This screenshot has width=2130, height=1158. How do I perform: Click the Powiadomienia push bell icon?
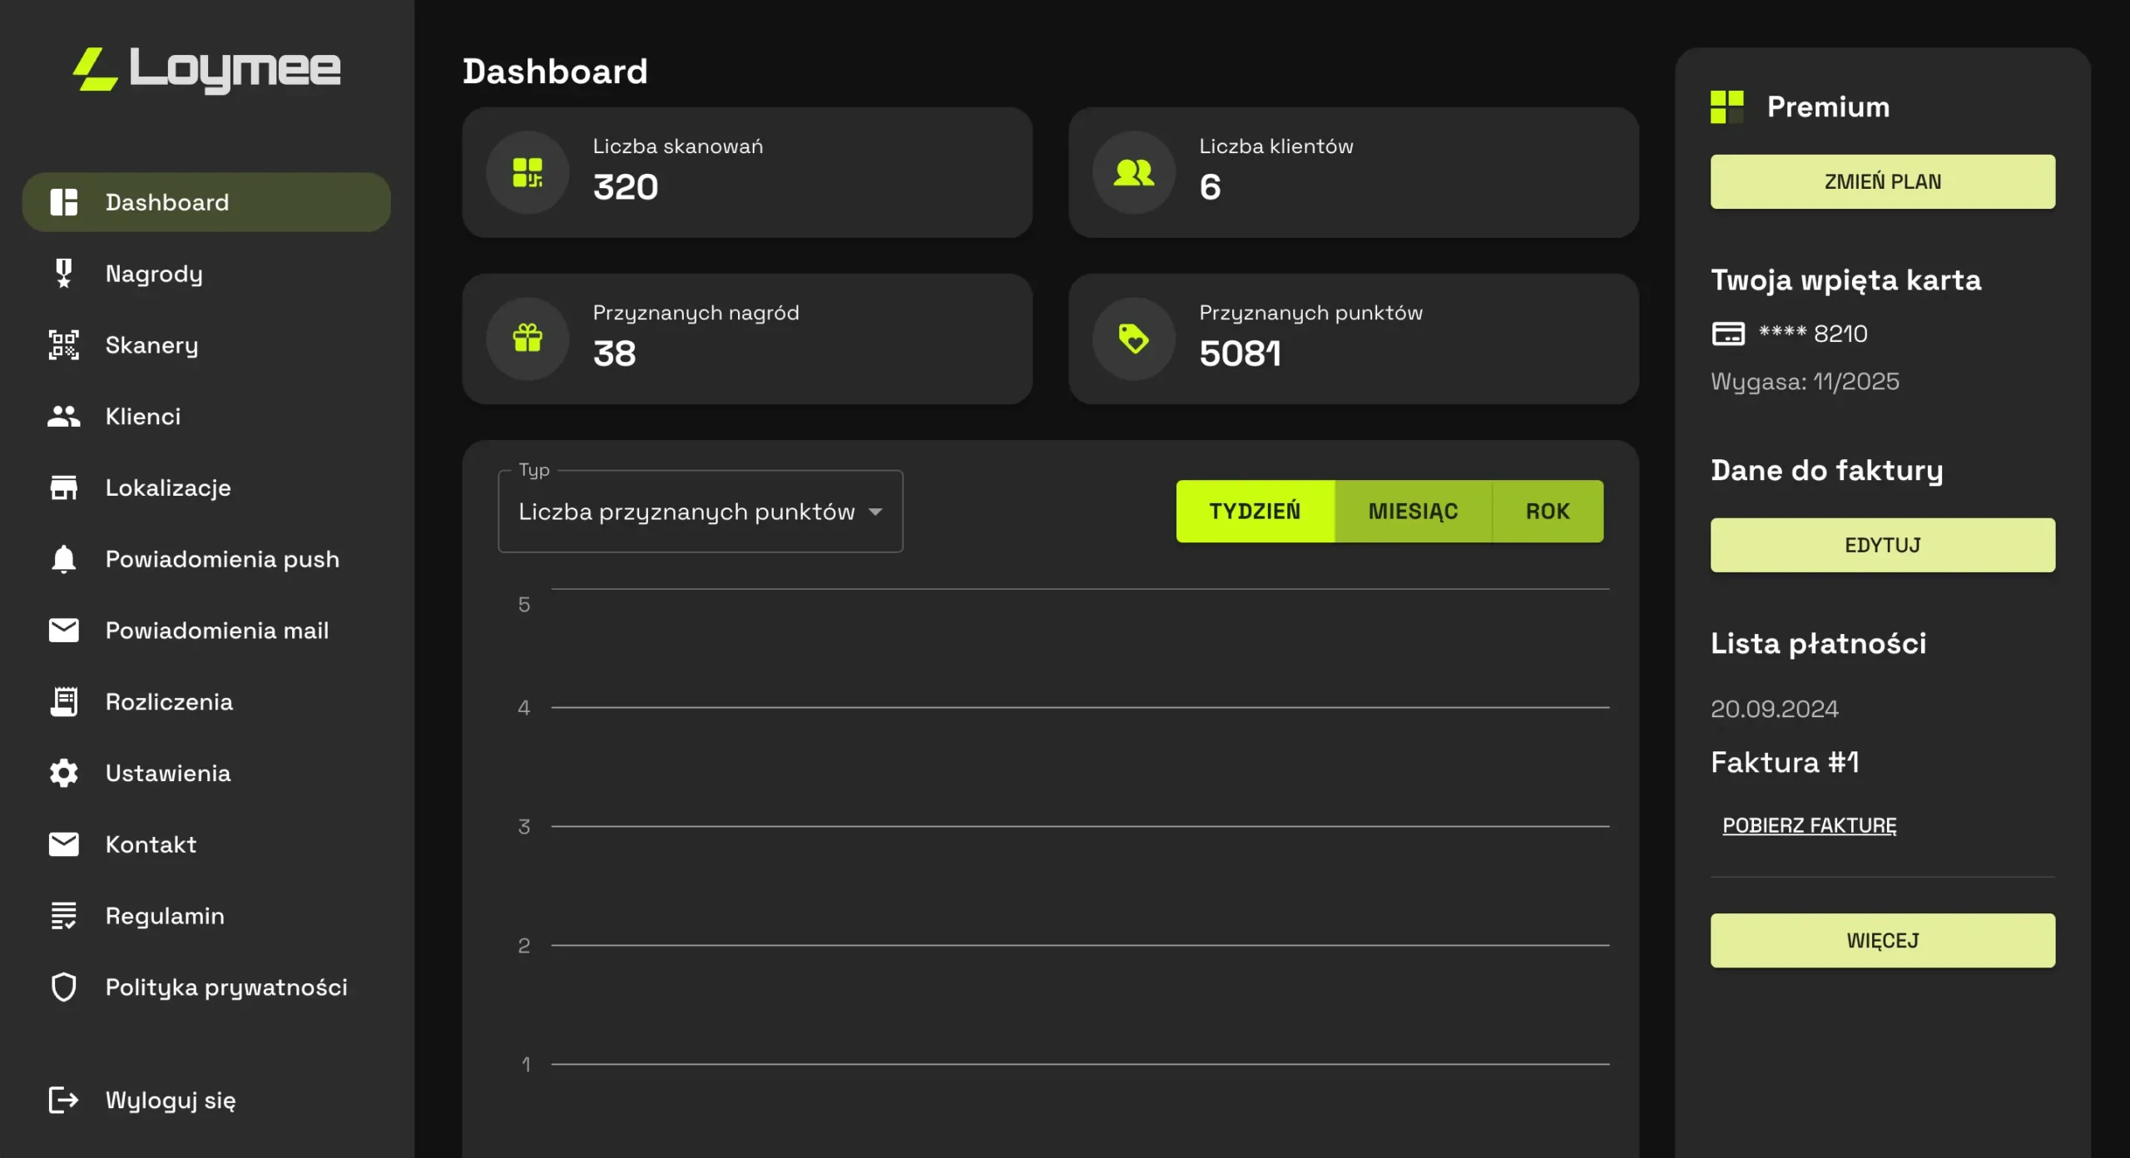[x=63, y=559]
